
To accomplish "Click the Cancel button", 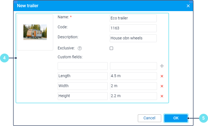I will pyautogui.click(x=149, y=118).
